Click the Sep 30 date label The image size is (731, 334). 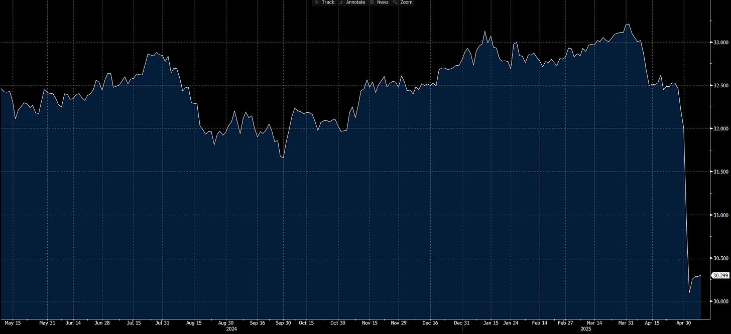[x=284, y=323]
